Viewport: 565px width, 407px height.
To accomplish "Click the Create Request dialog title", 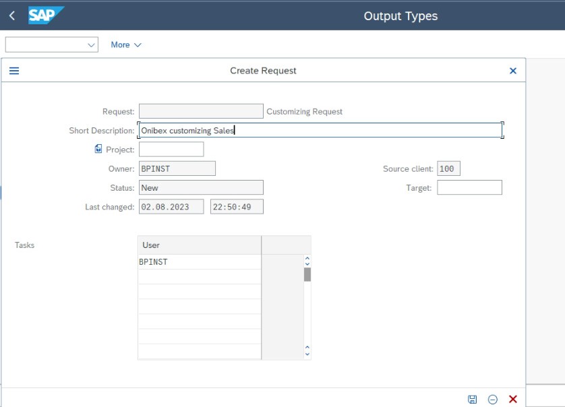I will coord(263,71).
